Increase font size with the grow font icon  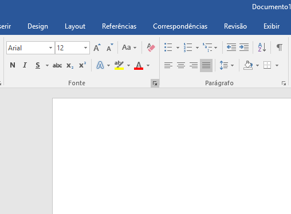[97, 47]
